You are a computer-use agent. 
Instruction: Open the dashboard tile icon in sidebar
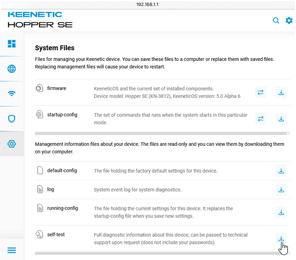(x=11, y=44)
